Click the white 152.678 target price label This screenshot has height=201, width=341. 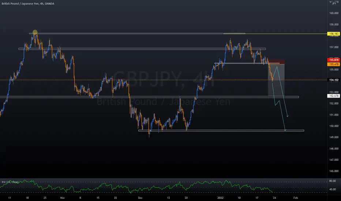(334, 96)
